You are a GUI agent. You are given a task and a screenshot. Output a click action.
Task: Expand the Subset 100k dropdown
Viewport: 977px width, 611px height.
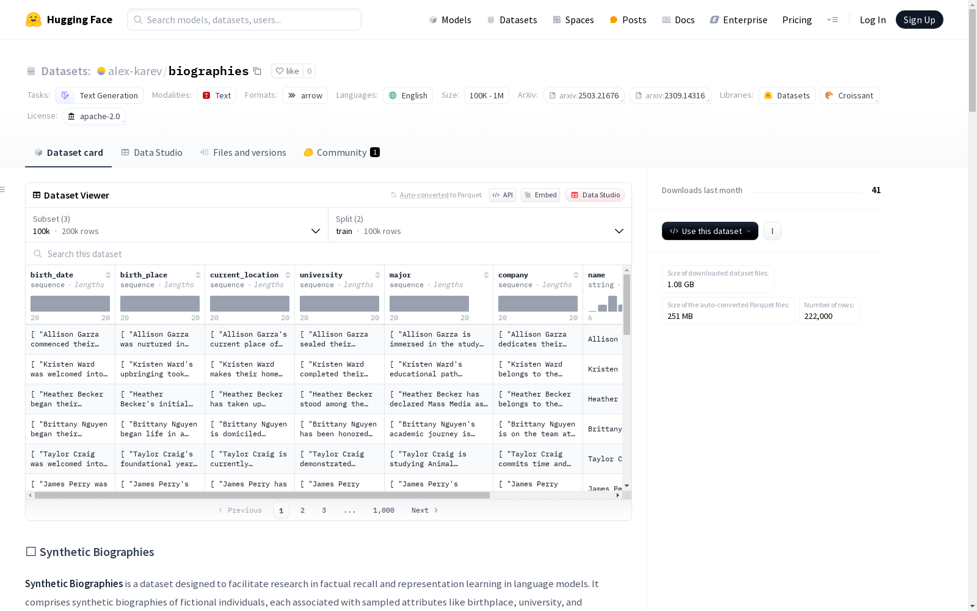[176, 225]
